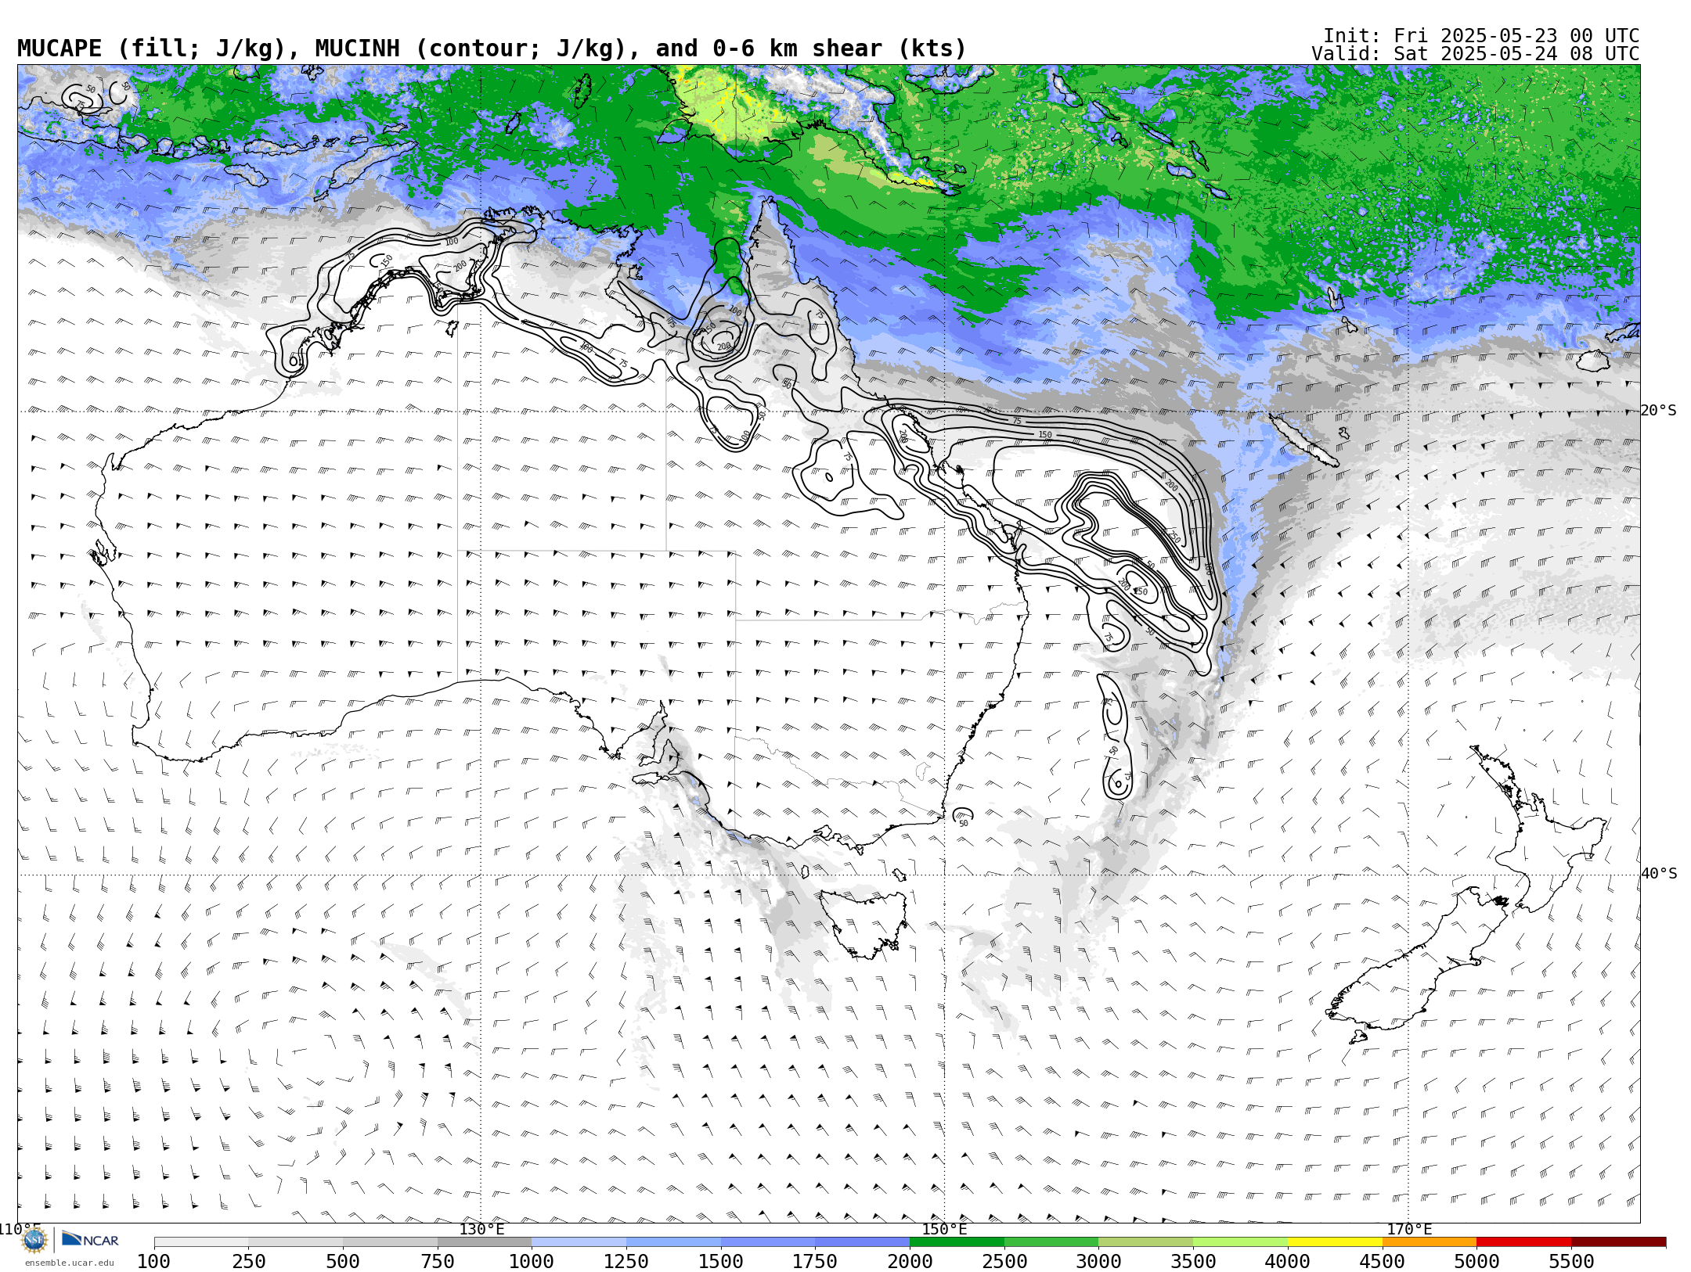
Task: Click the colorbar label 1250
Action: coord(626,1262)
